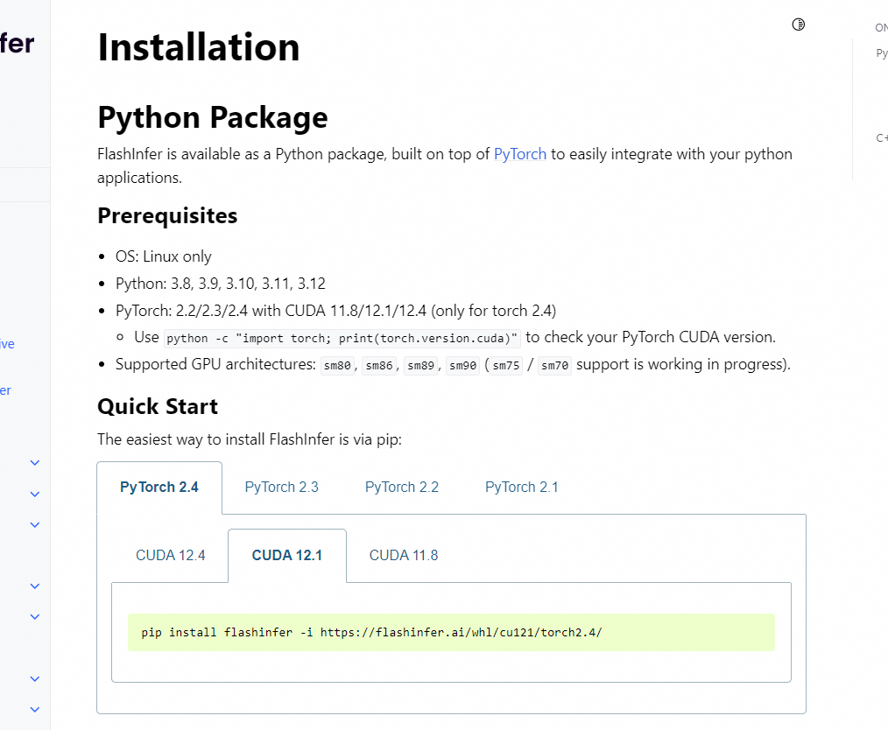Expand the second sidebar chevron from top
The width and height of the screenshot is (888, 730).
pyautogui.click(x=35, y=494)
